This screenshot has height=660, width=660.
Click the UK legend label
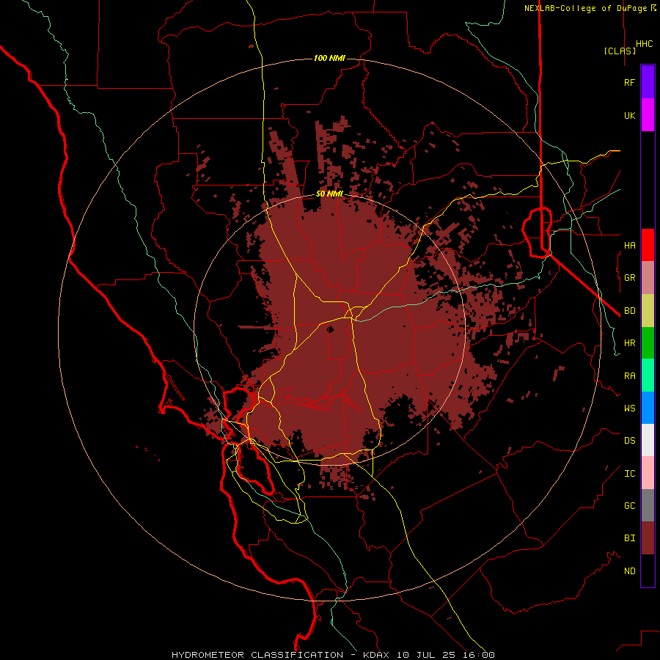click(x=629, y=115)
